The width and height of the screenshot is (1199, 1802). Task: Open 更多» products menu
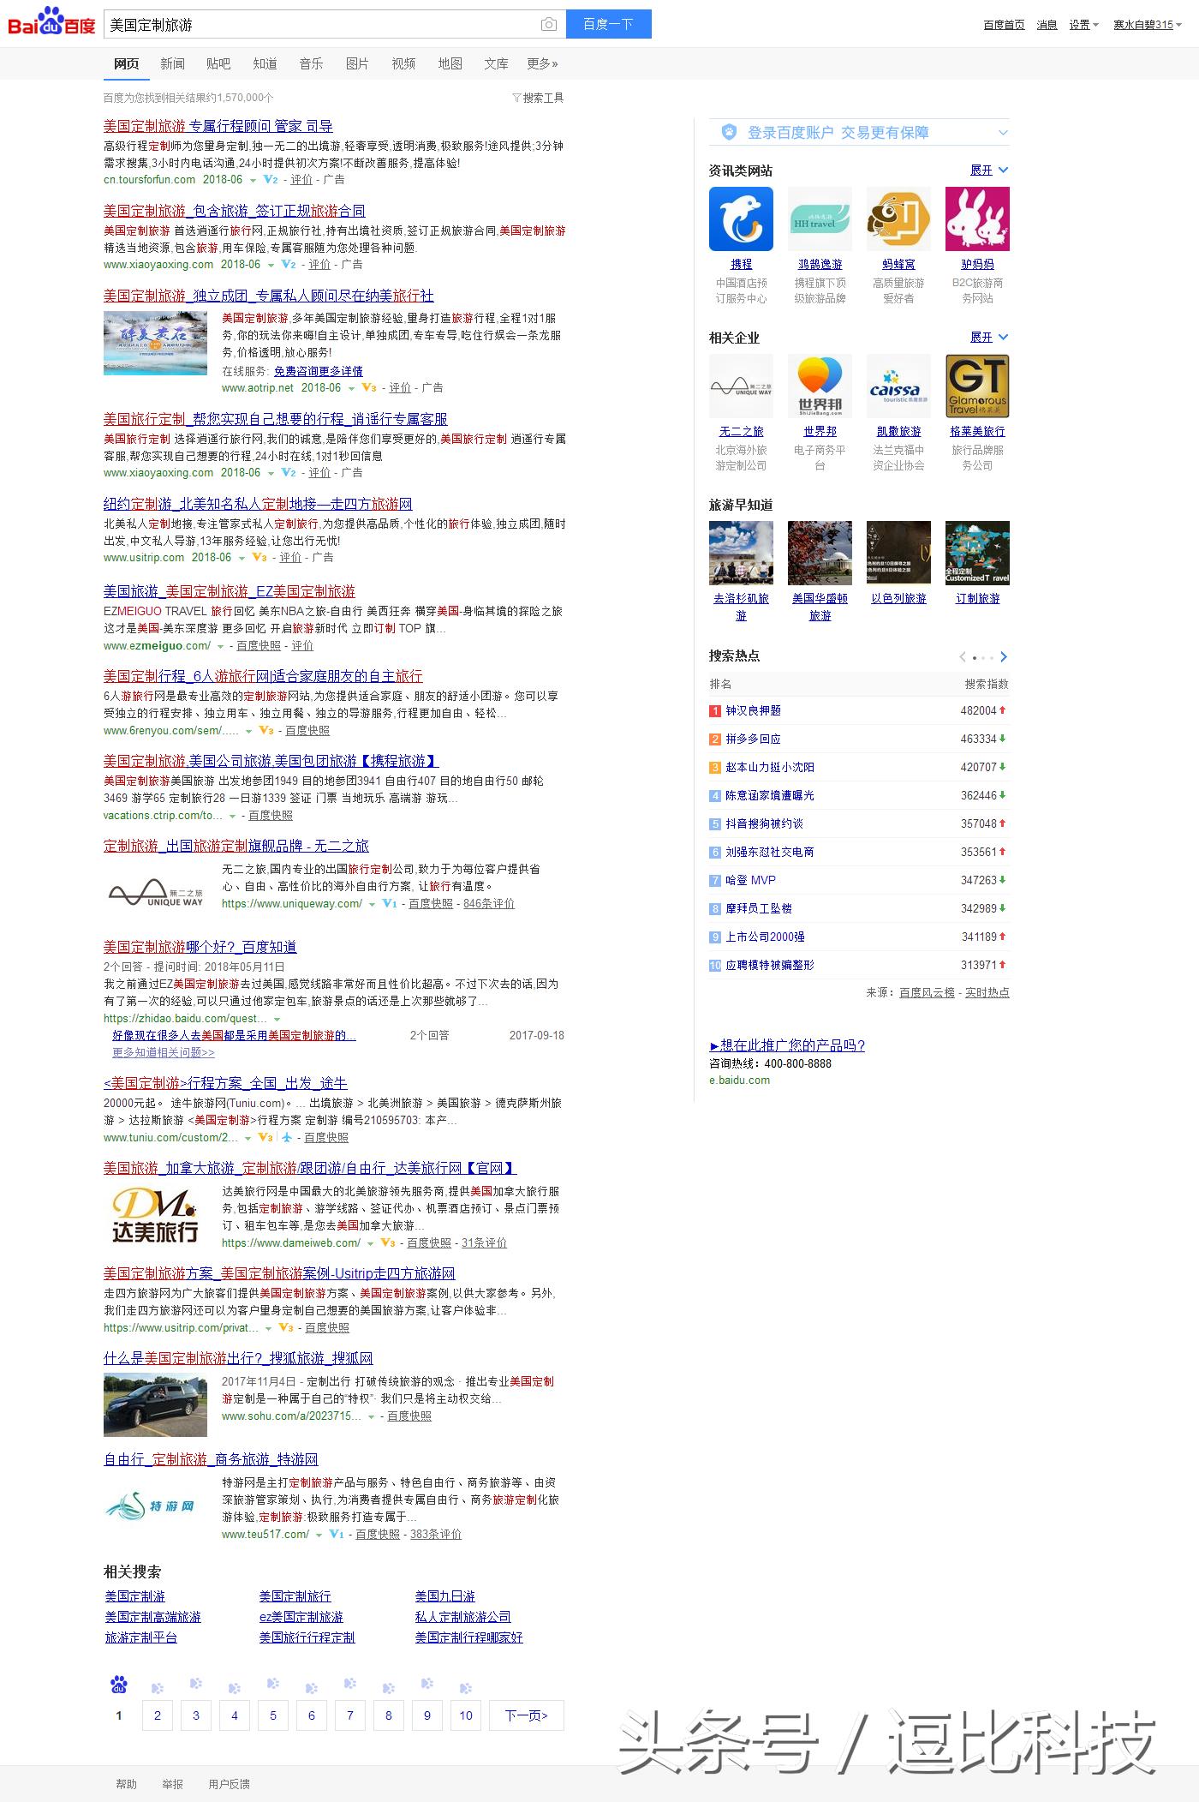543,63
